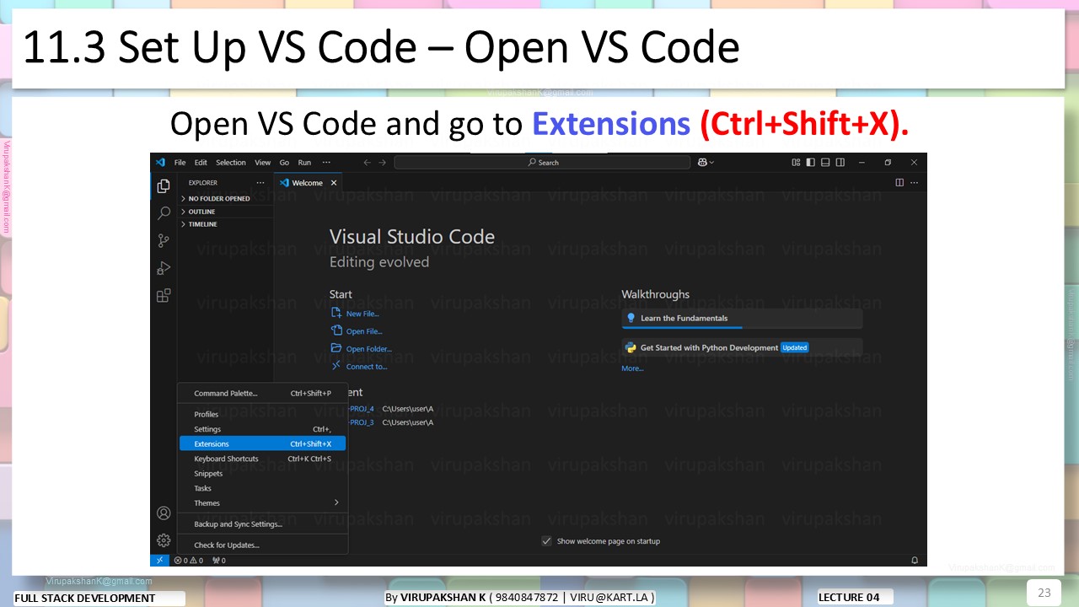Screen dimensions: 1079x607
Task: Expand the TIMELINE section
Action: 227,224
